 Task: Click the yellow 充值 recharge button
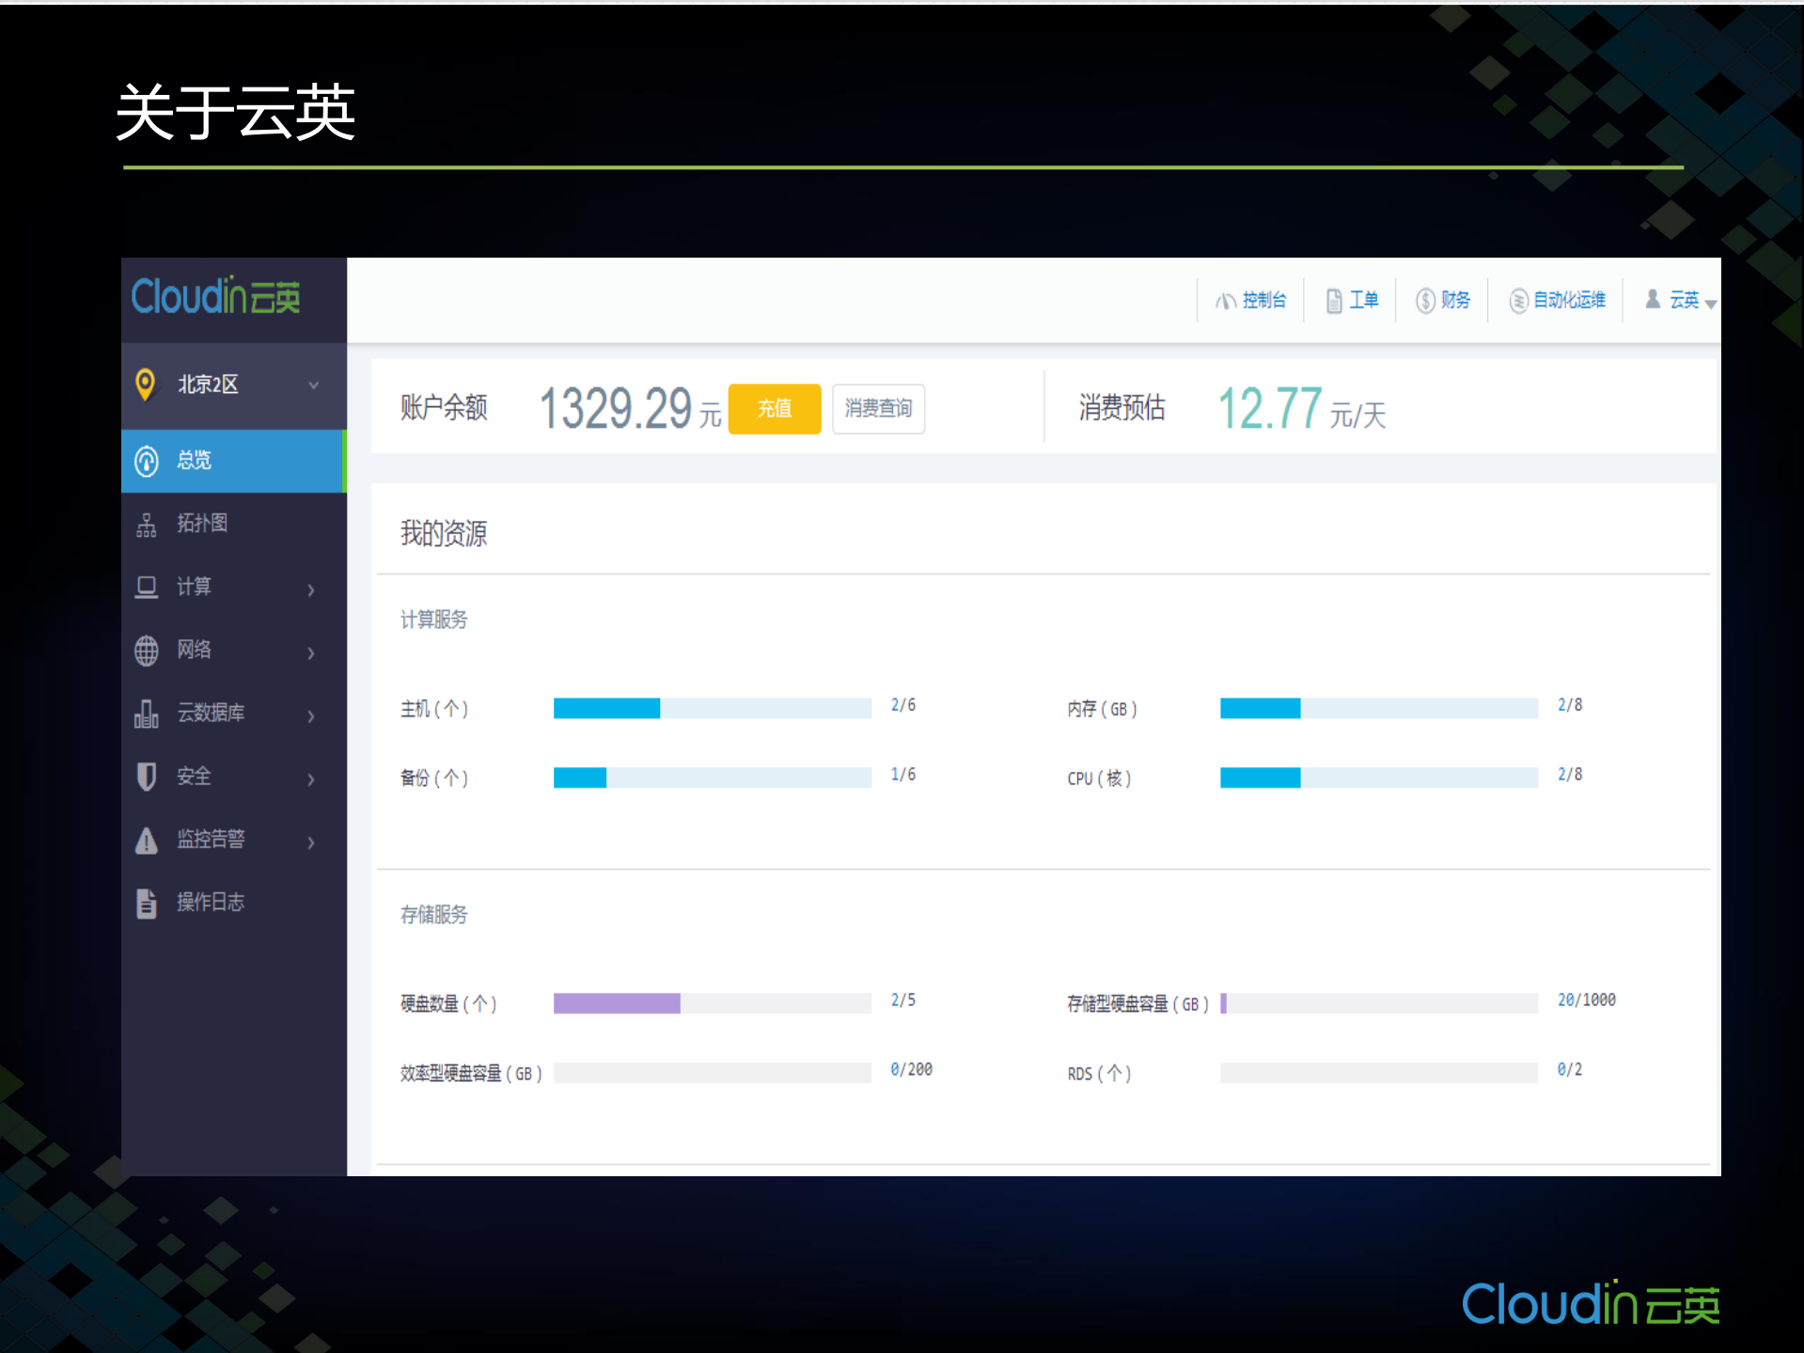click(773, 408)
